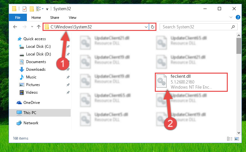Open recent locations dropdown arrow
Screen dimensions: 246x152
[x=32, y=27]
